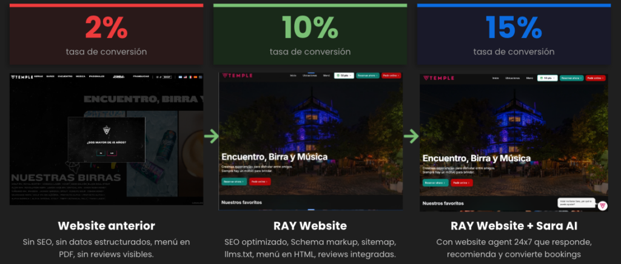
Task: Open the points dropdown in right website
Action: [x=547, y=78]
